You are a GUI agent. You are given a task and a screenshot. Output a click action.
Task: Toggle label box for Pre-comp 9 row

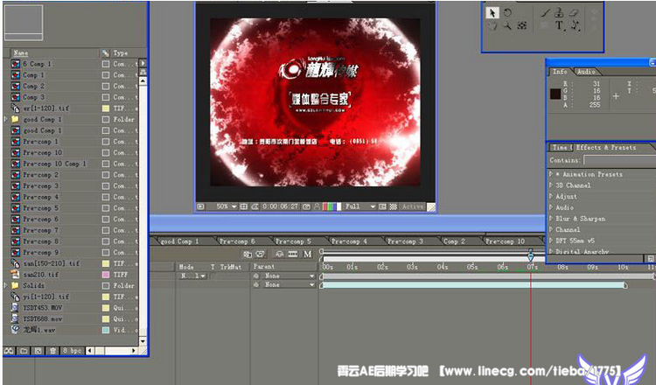[x=106, y=252]
